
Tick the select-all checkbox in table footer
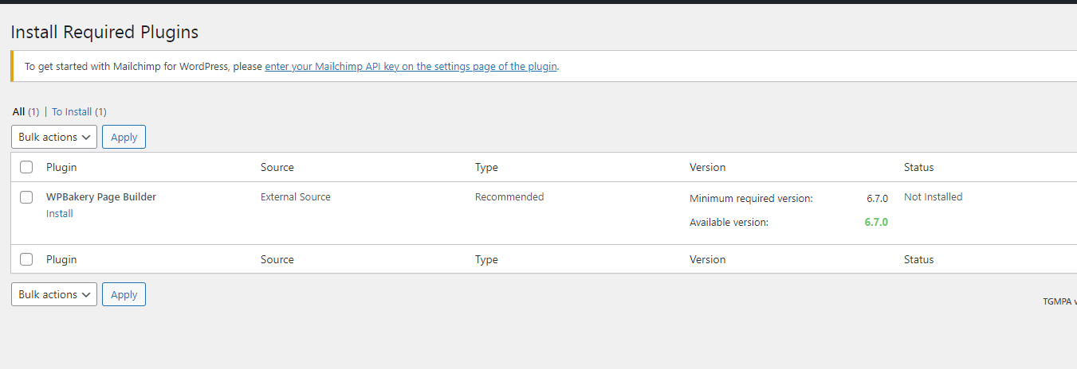26,259
